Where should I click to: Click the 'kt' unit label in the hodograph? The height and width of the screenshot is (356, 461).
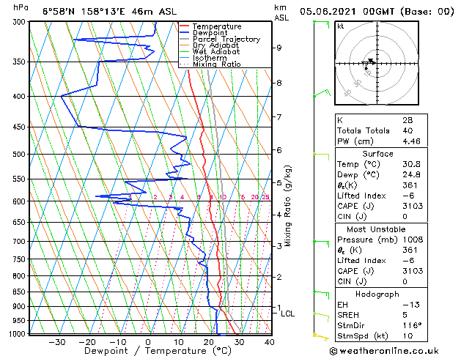341,26
